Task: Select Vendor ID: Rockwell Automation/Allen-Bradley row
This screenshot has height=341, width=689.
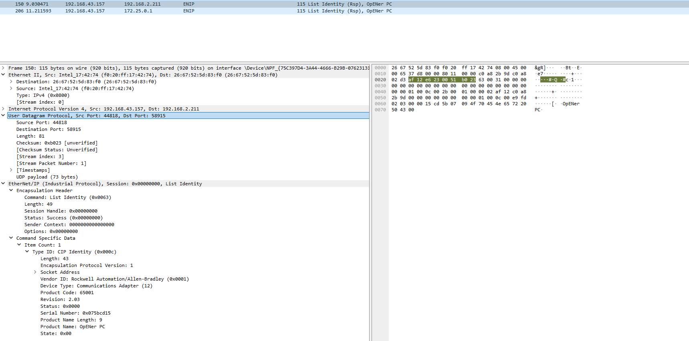Action: [x=115, y=279]
